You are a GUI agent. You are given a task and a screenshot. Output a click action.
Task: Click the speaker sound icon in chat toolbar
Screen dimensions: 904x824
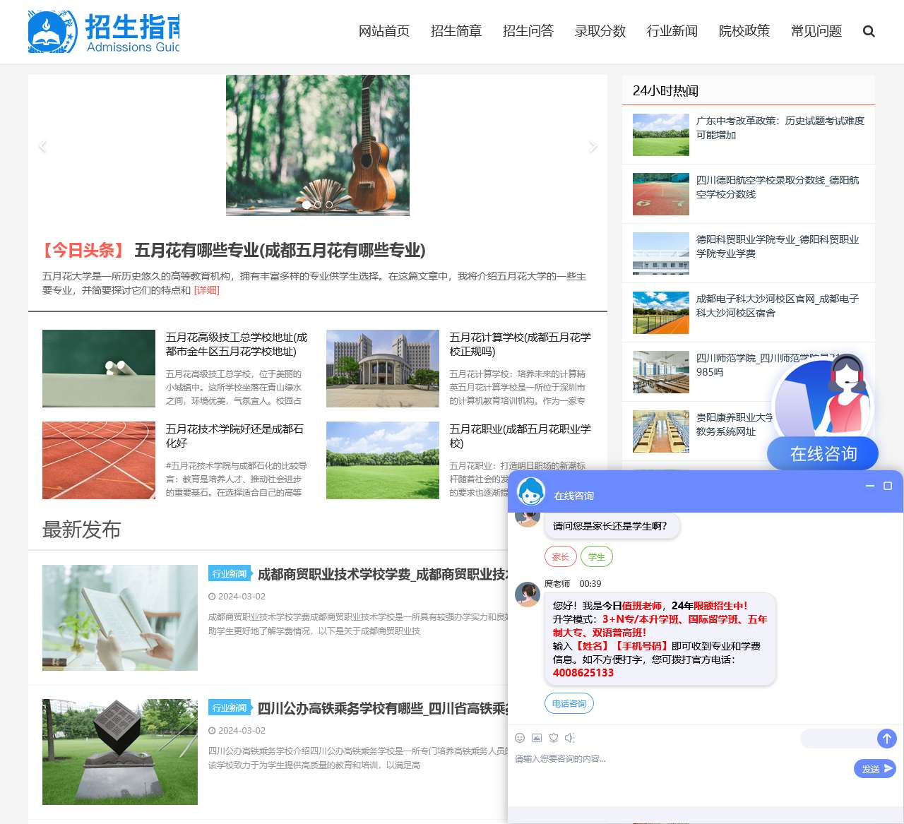(570, 738)
